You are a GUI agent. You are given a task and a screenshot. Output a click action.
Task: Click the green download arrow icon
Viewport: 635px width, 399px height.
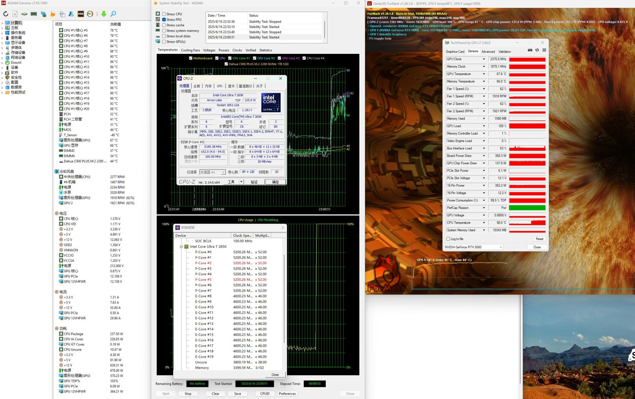tap(104, 14)
